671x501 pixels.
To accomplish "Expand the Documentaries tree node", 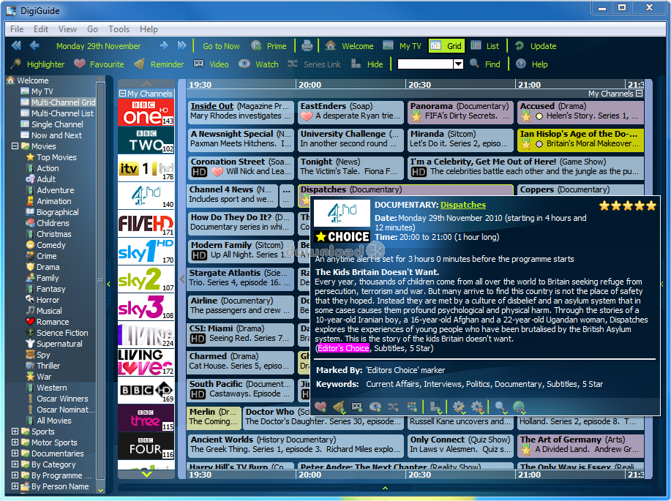I will pos(15,453).
